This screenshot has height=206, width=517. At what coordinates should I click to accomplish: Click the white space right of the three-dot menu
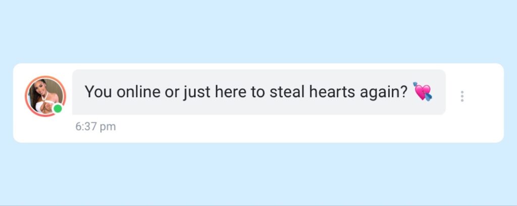[485, 96]
